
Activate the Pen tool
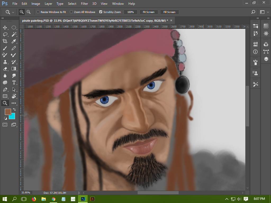5,89
